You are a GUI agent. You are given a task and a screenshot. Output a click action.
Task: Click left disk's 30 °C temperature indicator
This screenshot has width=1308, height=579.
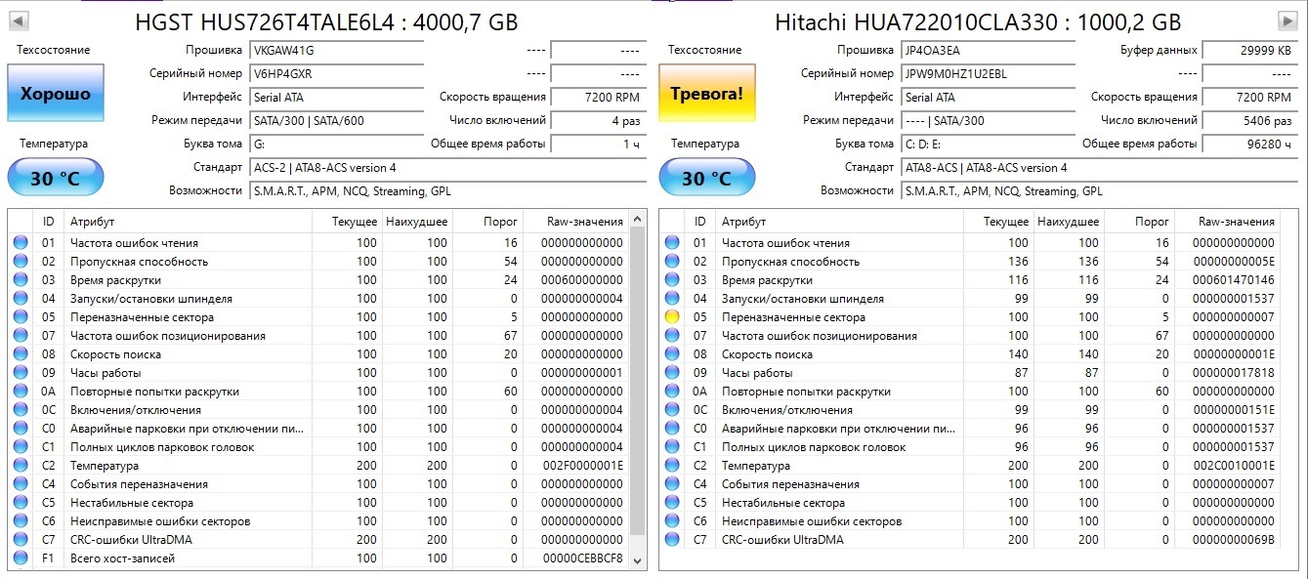55,179
